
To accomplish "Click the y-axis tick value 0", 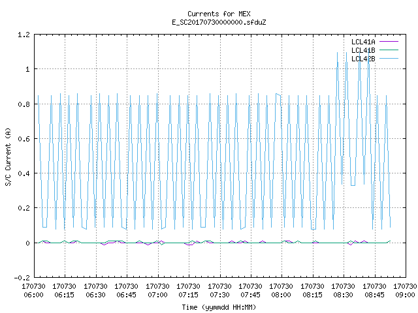I will coord(27,243).
